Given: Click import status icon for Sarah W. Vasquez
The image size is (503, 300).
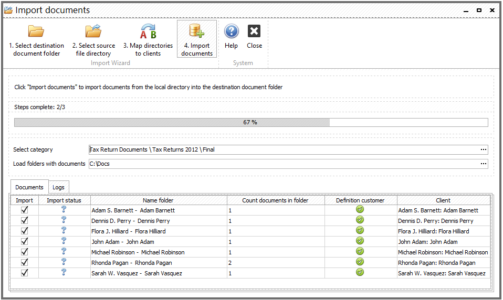Looking at the screenshot, I should point(64,272).
